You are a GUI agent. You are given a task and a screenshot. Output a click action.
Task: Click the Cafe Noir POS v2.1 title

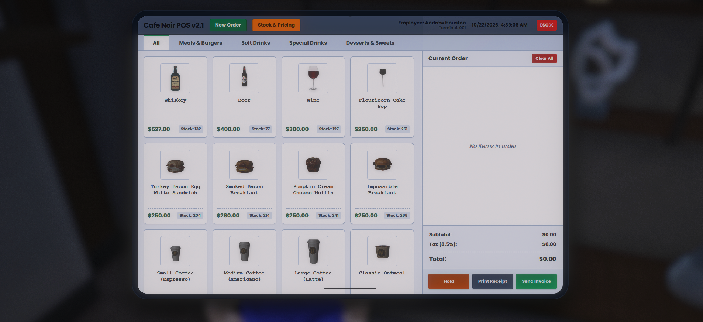[x=173, y=25]
